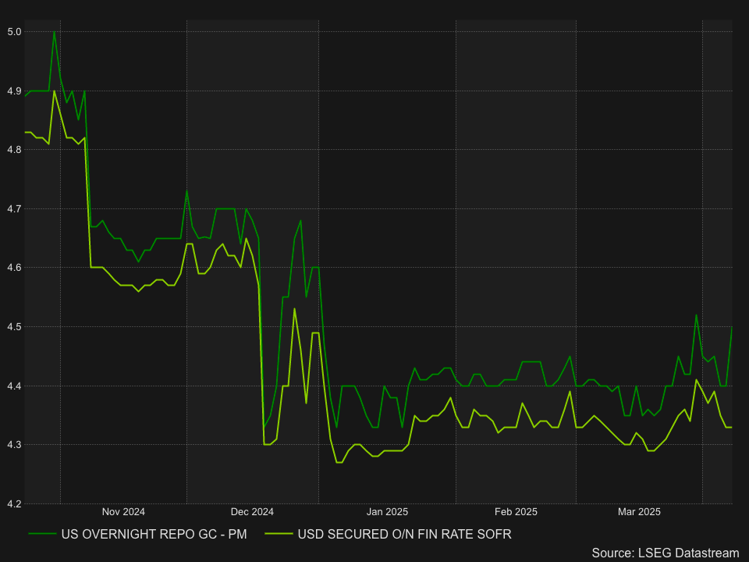Image resolution: width=749 pixels, height=562 pixels.
Task: Click the 4.2 y-axis tick label
Action: [x=13, y=503]
